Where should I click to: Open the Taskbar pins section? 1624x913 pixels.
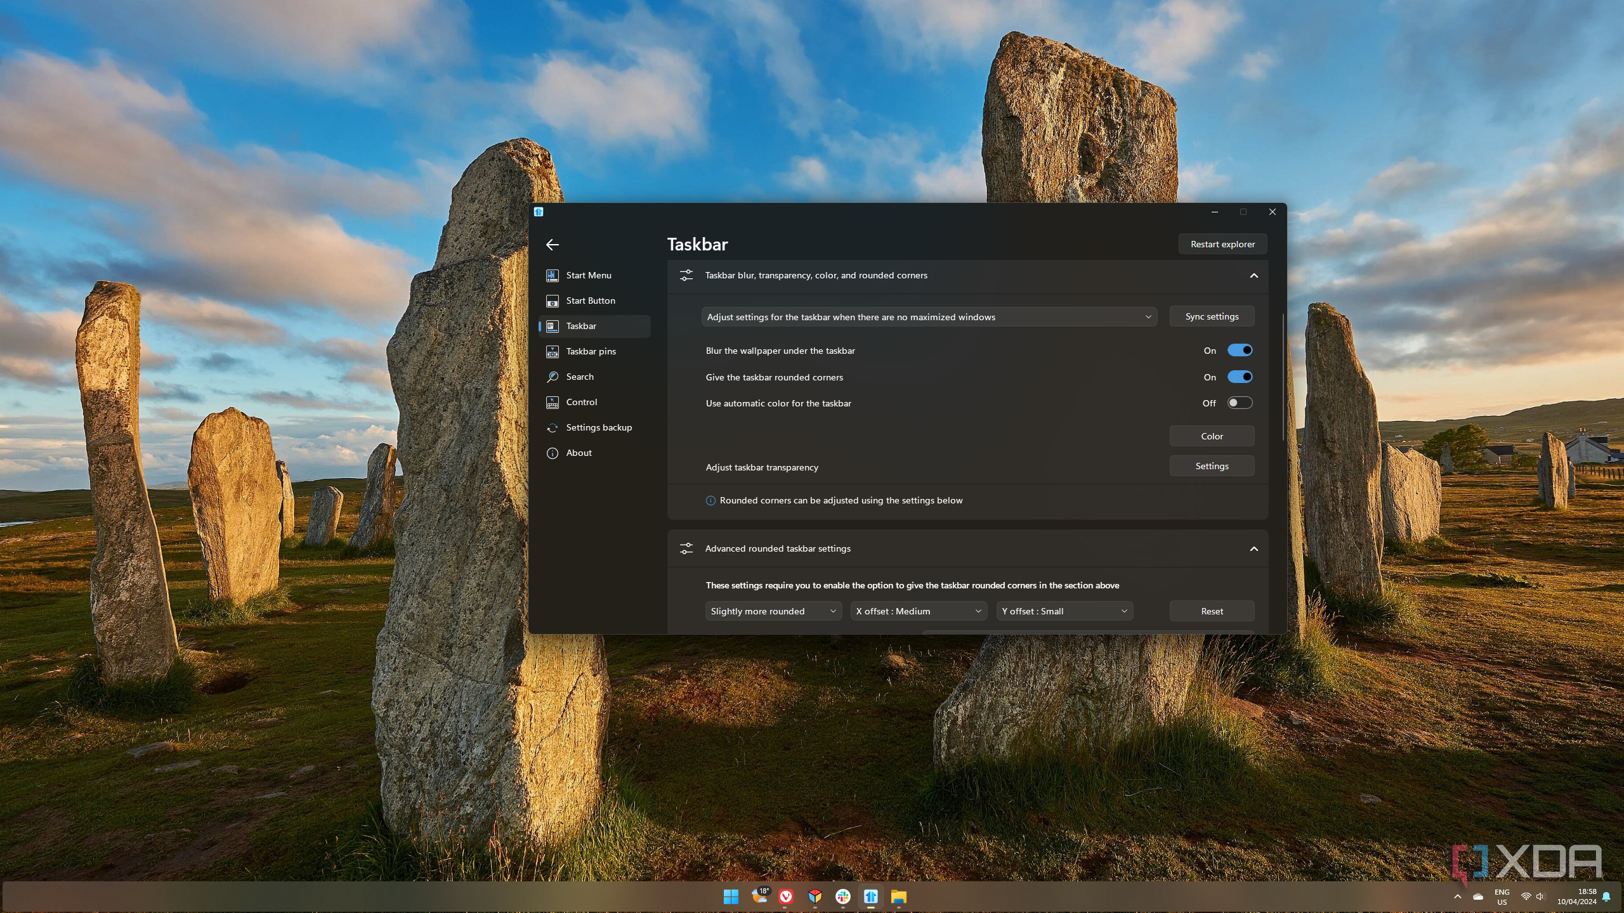click(591, 351)
